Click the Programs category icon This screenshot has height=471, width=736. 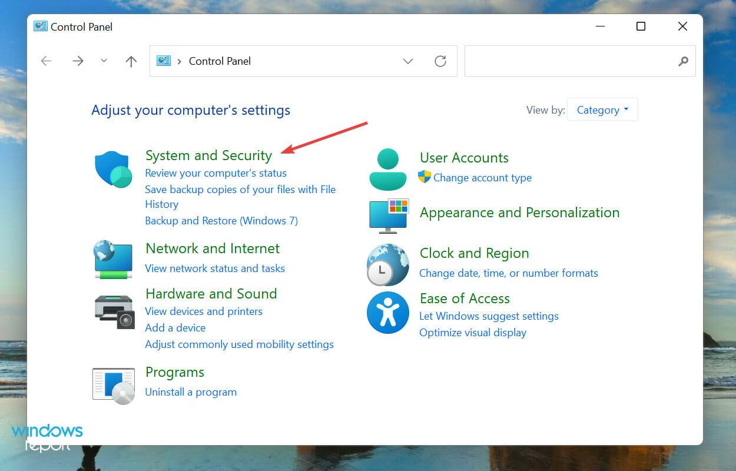(113, 384)
